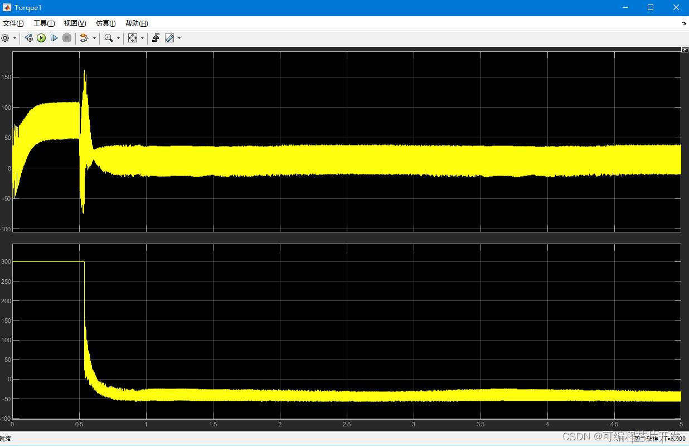This screenshot has width=689, height=447.
Task: Open the 仿真(I) menu
Action: pos(105,23)
